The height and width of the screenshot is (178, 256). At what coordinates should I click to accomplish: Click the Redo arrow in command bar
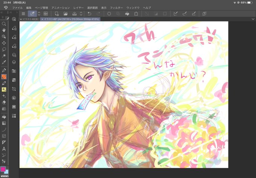[x=98, y=13]
